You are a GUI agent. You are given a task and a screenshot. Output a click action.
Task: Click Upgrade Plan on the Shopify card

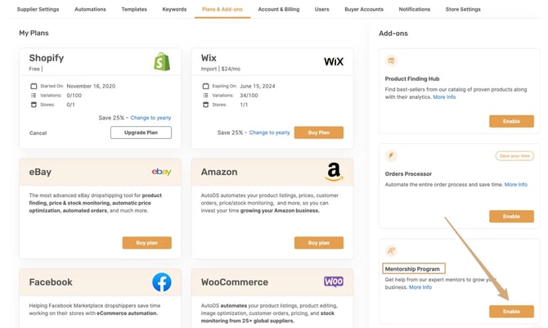click(141, 133)
